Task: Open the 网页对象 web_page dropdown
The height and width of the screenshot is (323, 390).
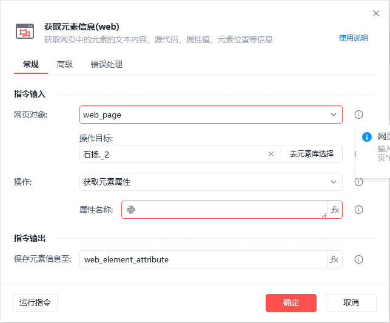Action: point(211,115)
